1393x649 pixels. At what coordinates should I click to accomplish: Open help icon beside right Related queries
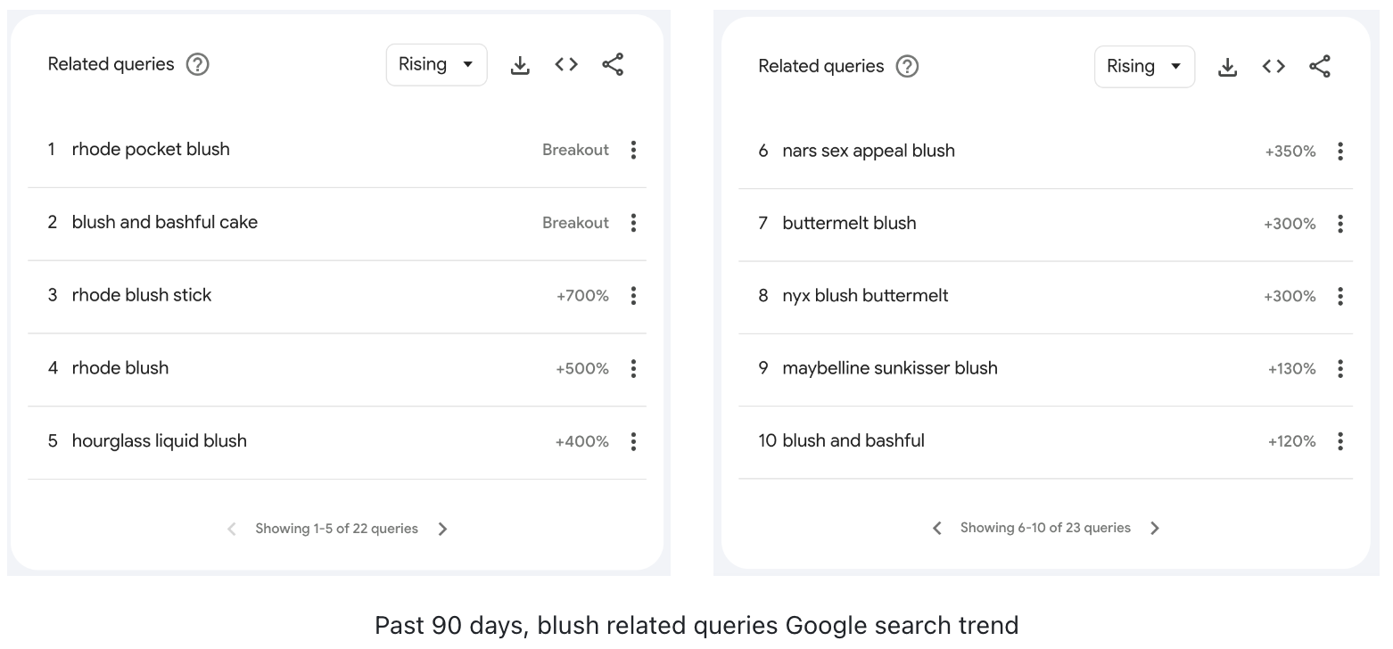907,66
